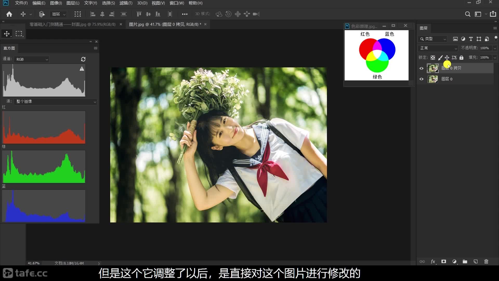The width and height of the screenshot is (499, 281).
Task: Filter layers by pixel layer icon
Action: [x=455, y=39]
